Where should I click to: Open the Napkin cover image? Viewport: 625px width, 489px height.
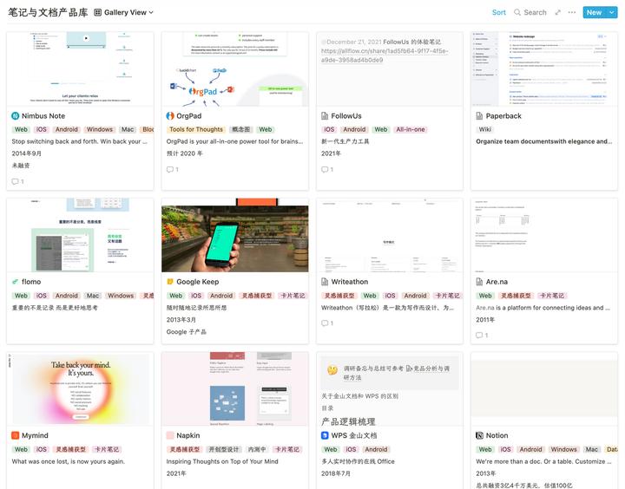pyautogui.click(x=234, y=388)
